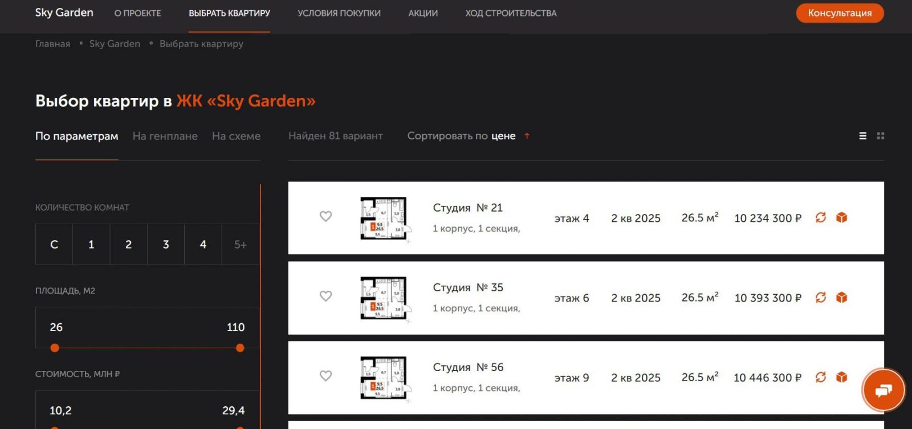Screen dimensions: 912x429
Task: Reverse sort direction arrow next to цене
Action: [x=527, y=136]
